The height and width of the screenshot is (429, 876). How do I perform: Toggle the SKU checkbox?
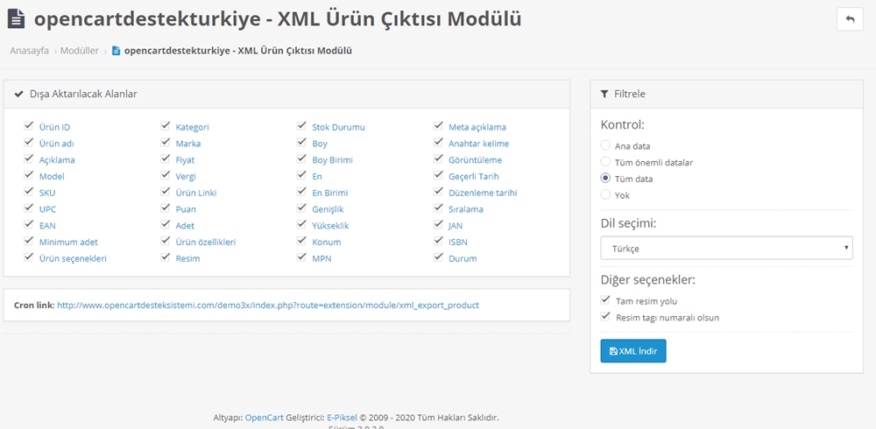click(x=28, y=192)
